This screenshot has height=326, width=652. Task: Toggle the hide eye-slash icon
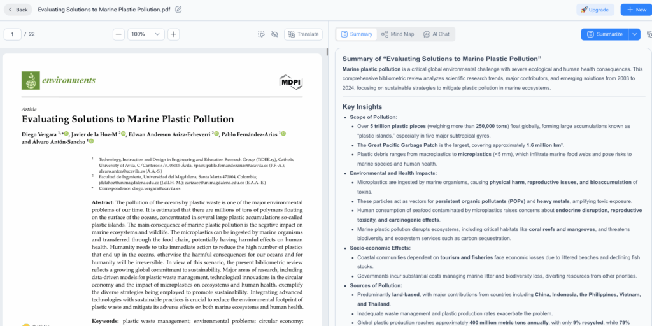point(274,34)
